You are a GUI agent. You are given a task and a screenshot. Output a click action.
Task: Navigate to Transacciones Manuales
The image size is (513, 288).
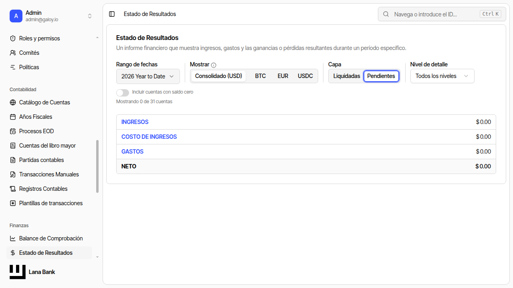tap(49, 174)
